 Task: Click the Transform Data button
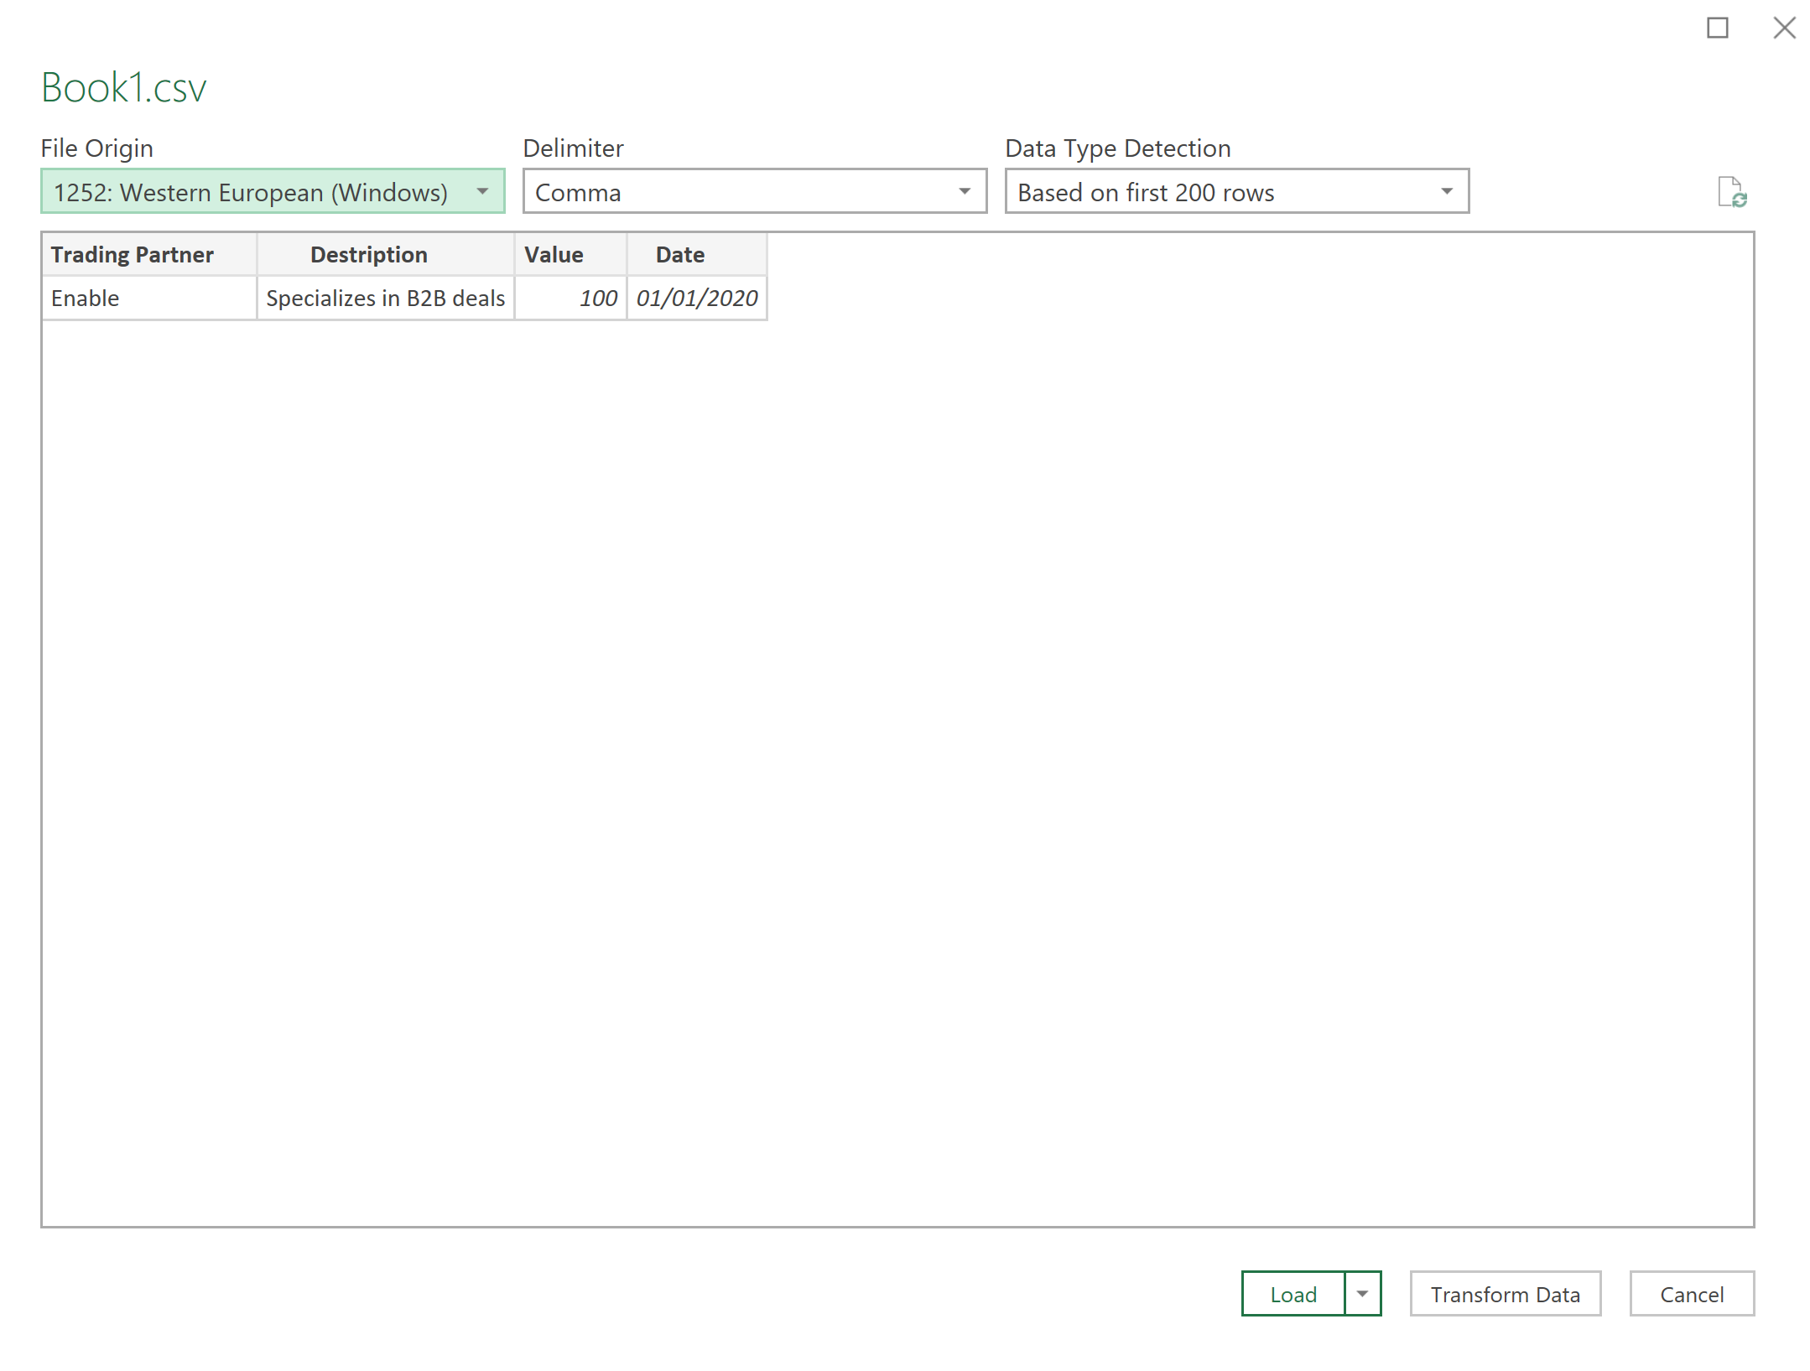tap(1505, 1294)
